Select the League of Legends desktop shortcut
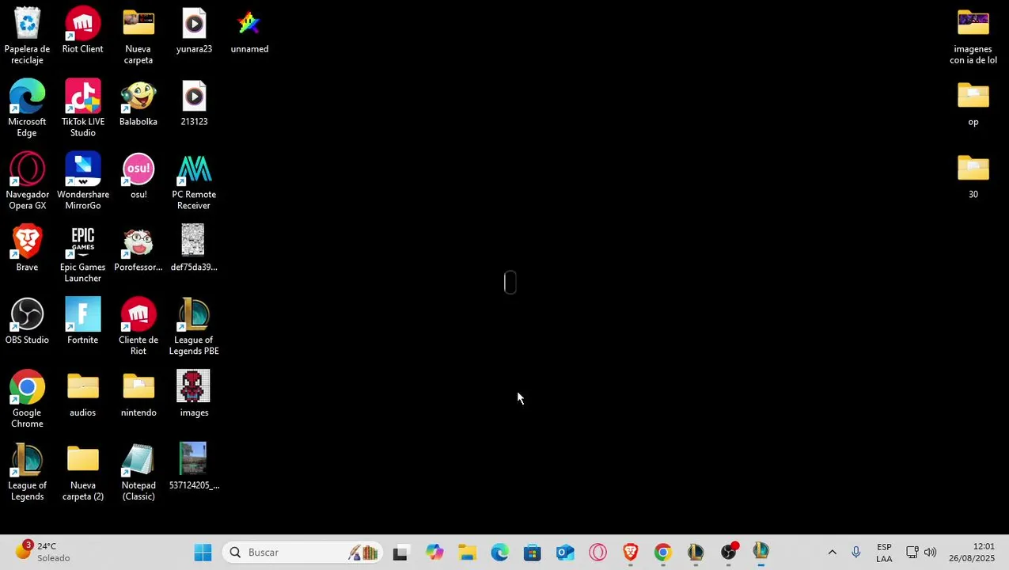 coord(27,473)
